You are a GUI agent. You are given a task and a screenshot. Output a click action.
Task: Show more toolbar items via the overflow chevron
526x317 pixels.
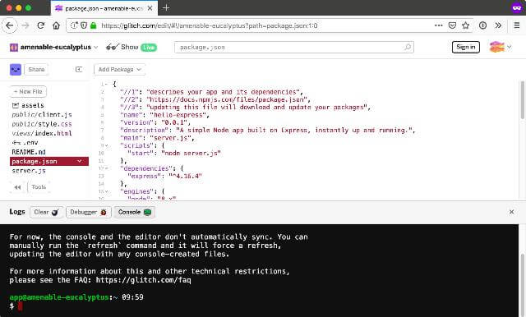(499, 25)
